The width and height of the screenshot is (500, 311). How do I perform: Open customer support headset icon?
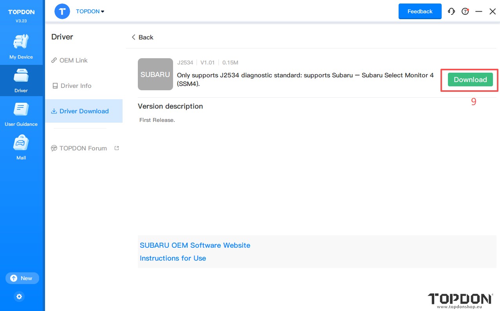click(x=451, y=11)
